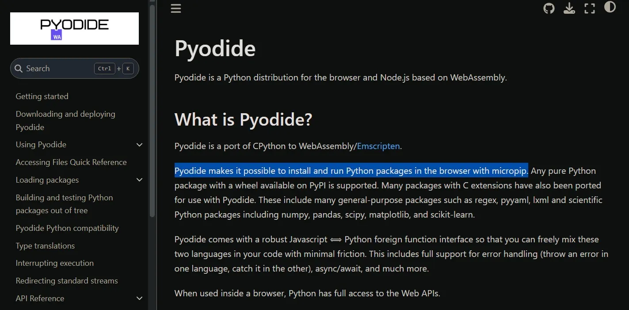
Task: Focus the Search input field
Action: point(75,69)
